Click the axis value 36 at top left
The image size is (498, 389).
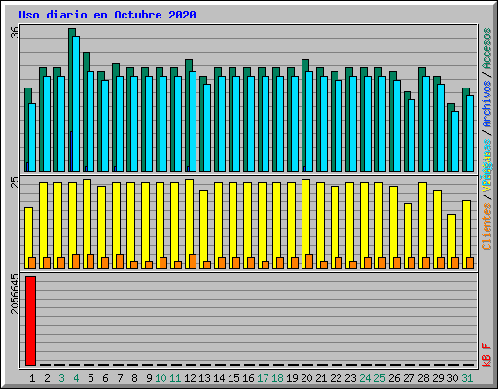[15, 32]
